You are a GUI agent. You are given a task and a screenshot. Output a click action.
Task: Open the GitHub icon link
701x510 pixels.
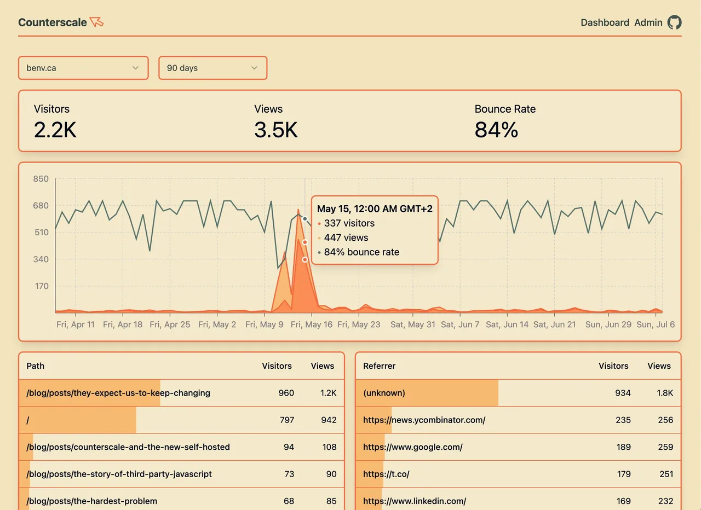point(674,22)
